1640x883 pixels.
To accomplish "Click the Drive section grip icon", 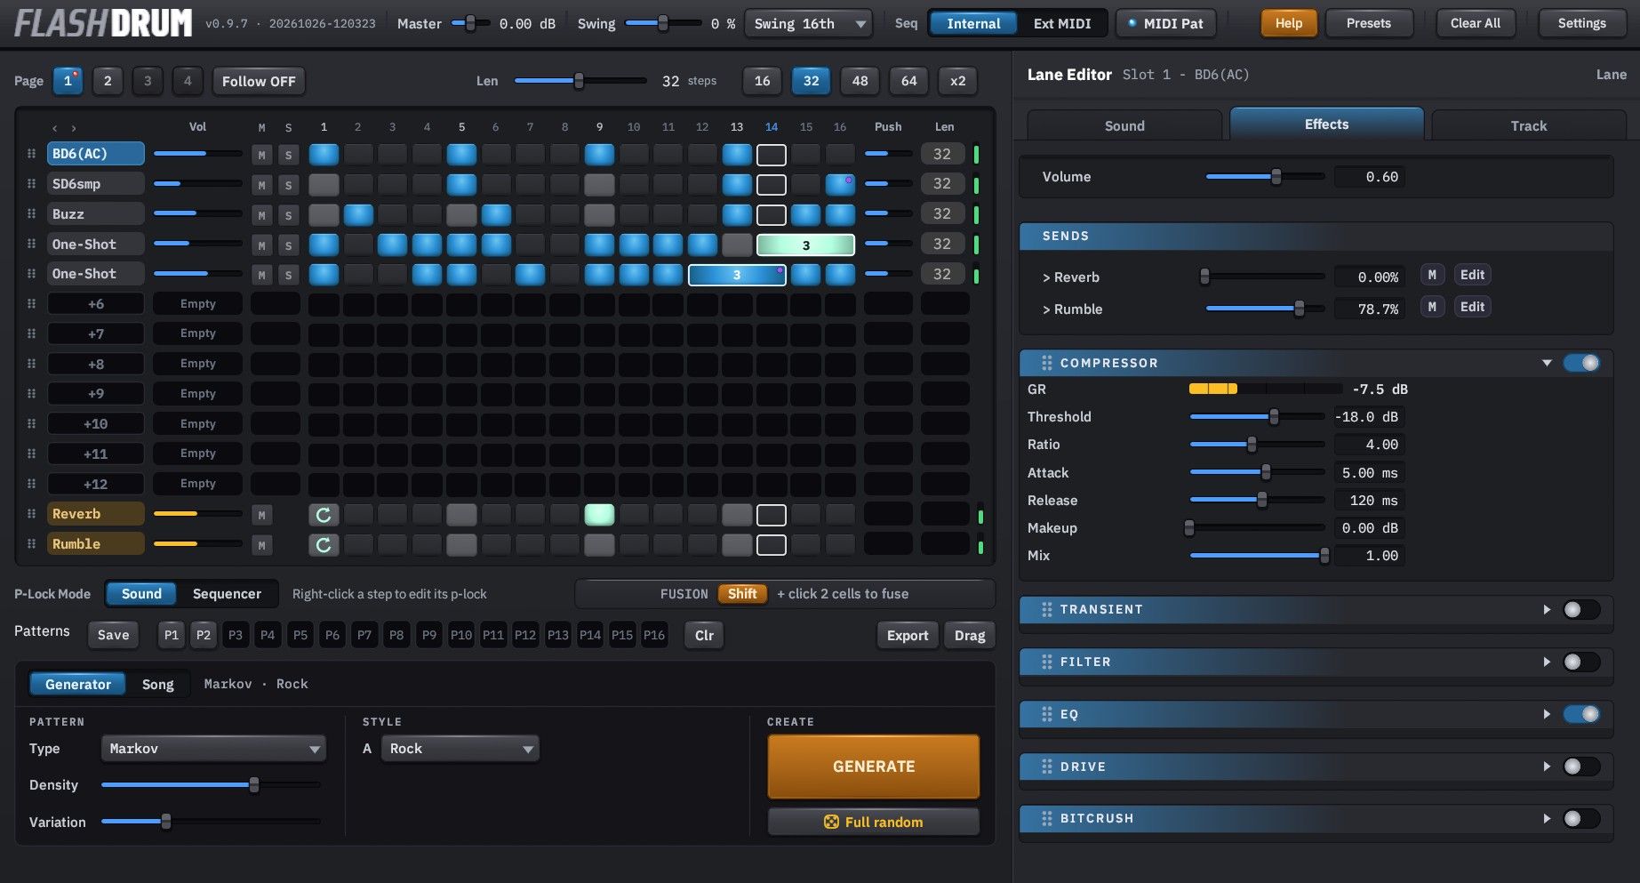I will (1046, 767).
